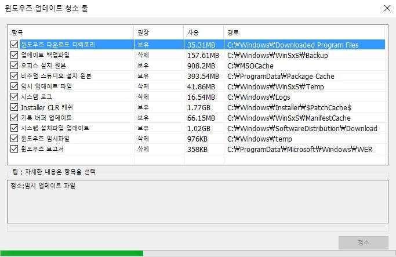
Task: Select the 기록 버퍼 업데이트 row label
Action: tap(46, 118)
